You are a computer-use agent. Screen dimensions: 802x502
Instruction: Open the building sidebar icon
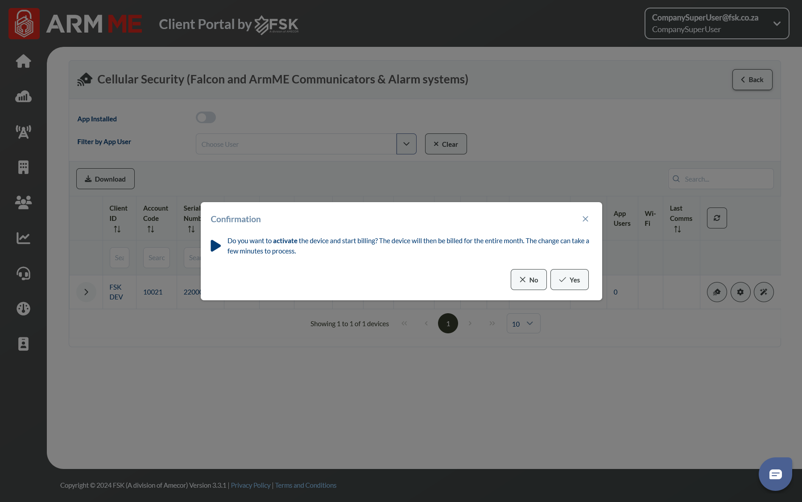tap(23, 167)
